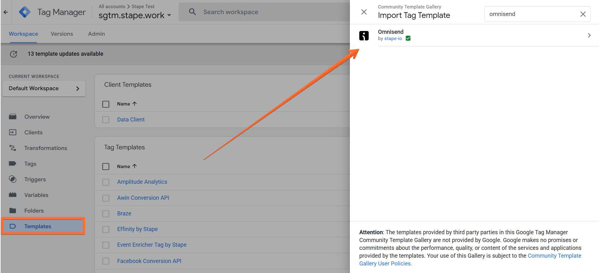Switch to the Admin tab
This screenshot has width=599, height=273.
pyautogui.click(x=96, y=34)
